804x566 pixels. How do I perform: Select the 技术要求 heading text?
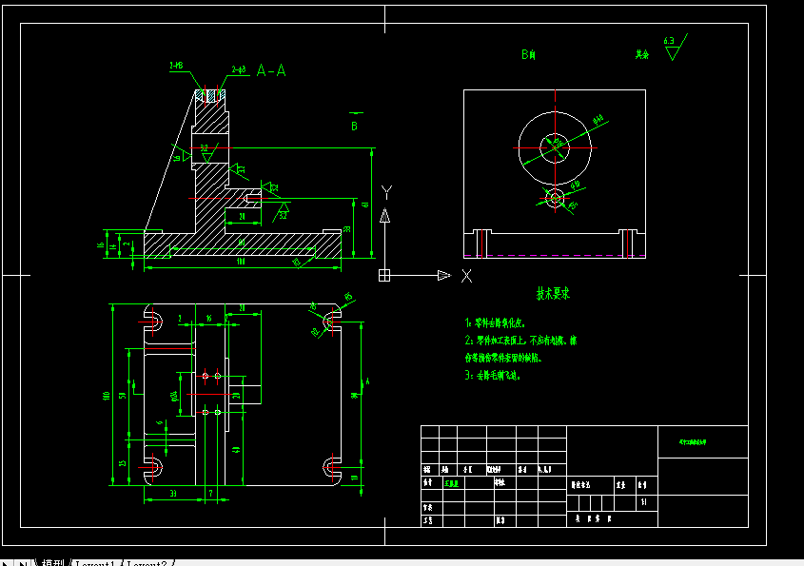(553, 293)
